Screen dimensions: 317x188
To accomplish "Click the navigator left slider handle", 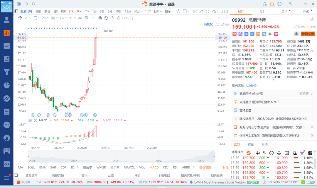I will [29, 156].
